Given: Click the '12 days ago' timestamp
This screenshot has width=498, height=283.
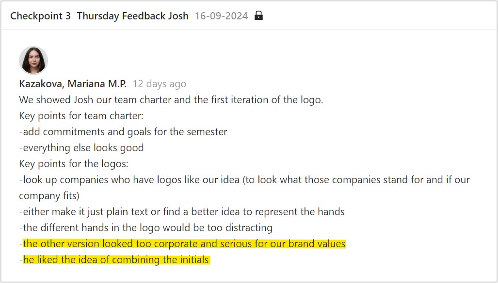Looking at the screenshot, I should pyautogui.click(x=160, y=84).
